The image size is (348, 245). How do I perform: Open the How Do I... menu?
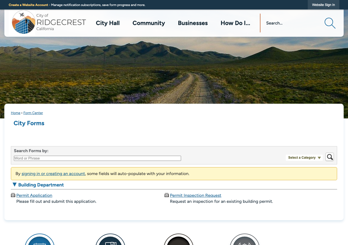235,23
